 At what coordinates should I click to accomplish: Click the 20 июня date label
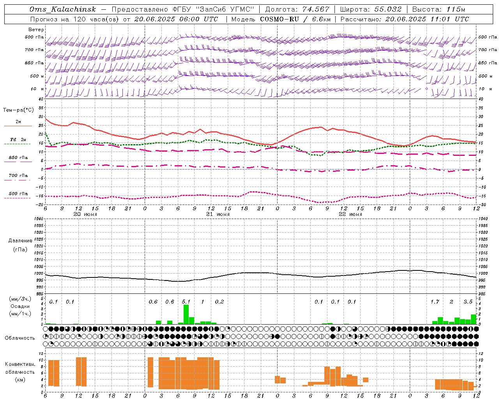tap(85, 214)
